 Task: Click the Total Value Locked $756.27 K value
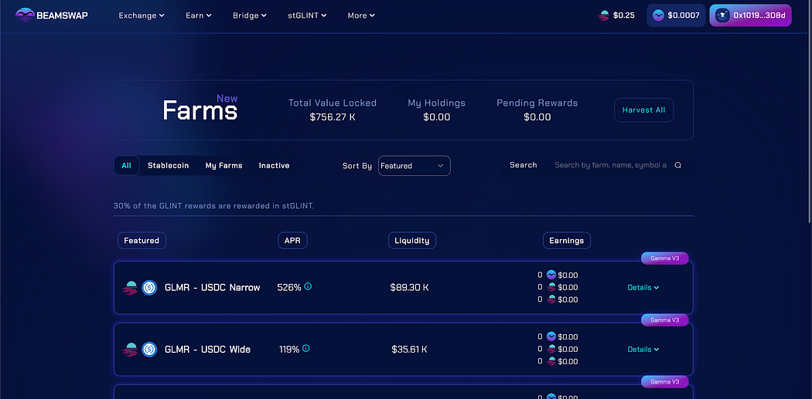point(333,117)
